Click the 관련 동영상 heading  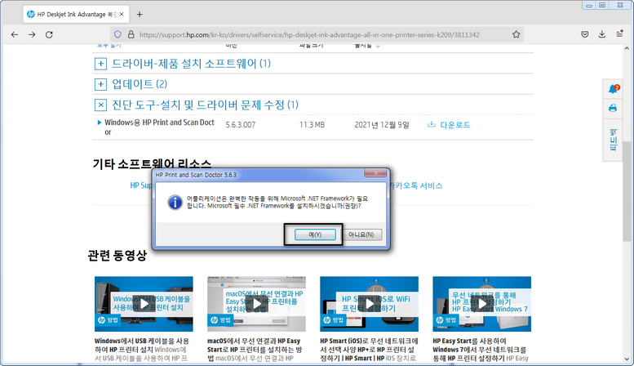tap(117, 256)
